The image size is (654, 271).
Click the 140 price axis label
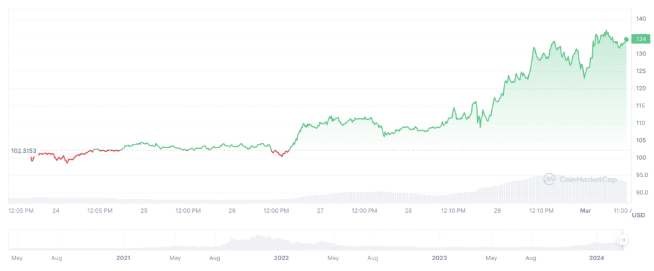[640, 19]
